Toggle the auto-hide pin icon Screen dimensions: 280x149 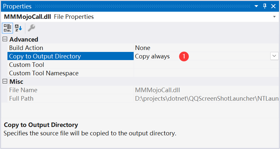pos(265,6)
